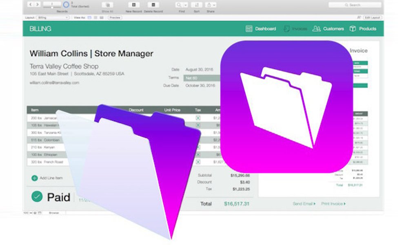This screenshot has height=245, width=408.
Task: Click the green Paid checkmark icon
Action: [x=37, y=196]
